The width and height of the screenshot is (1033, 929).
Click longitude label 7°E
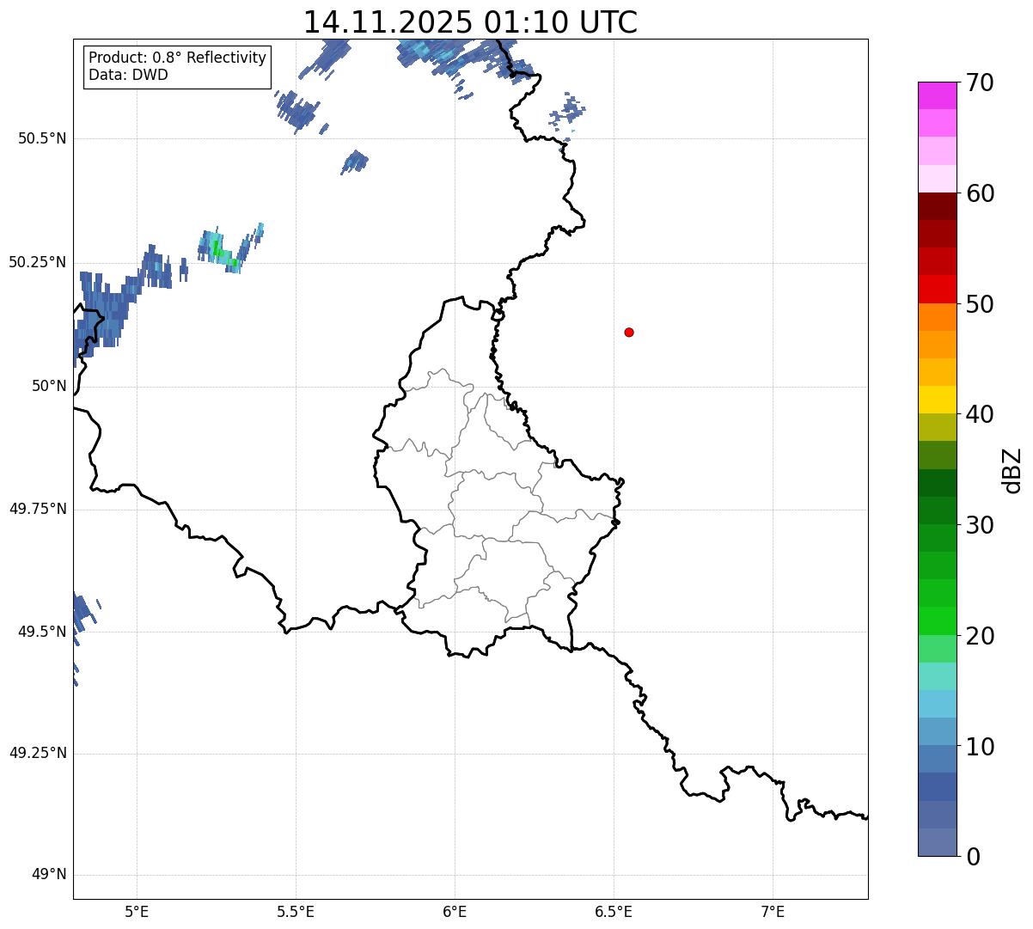[773, 912]
